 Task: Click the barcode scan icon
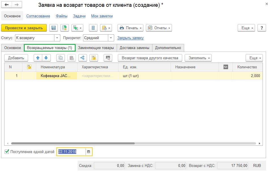pyautogui.click(x=108, y=58)
